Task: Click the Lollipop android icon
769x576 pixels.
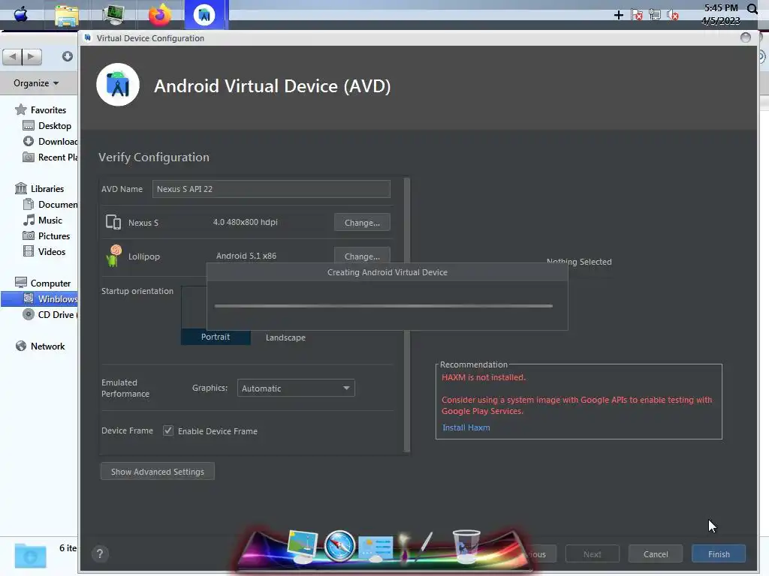Action: (x=113, y=256)
